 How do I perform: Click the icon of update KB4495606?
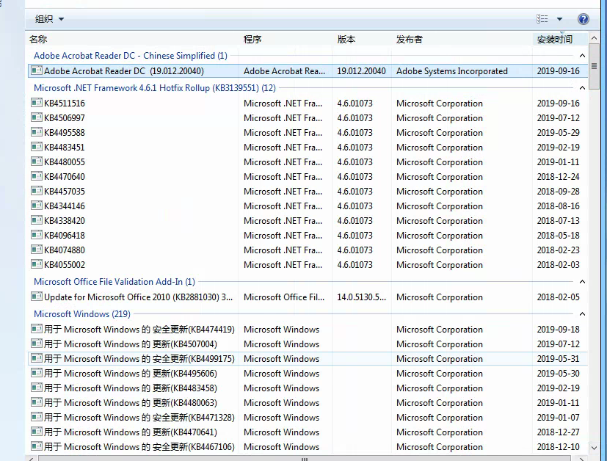37,373
